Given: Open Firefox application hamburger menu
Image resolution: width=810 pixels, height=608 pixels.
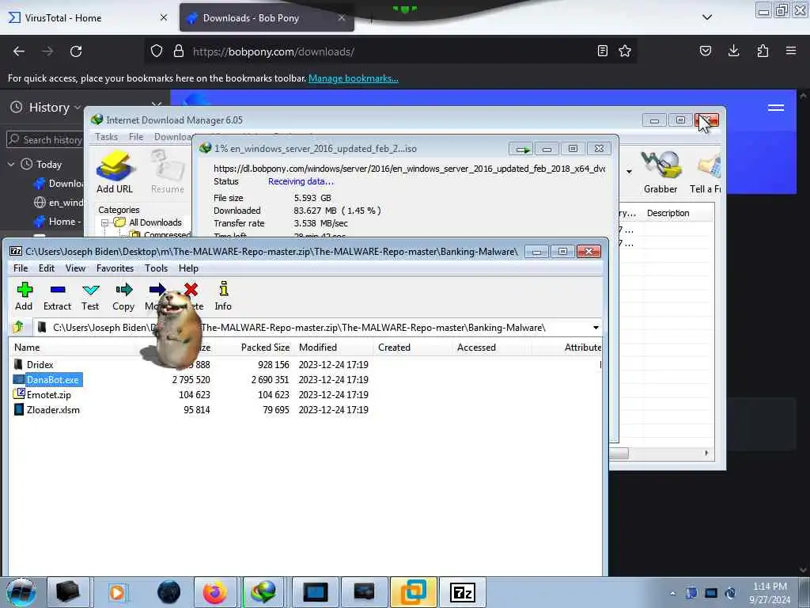Looking at the screenshot, I should 791,51.
